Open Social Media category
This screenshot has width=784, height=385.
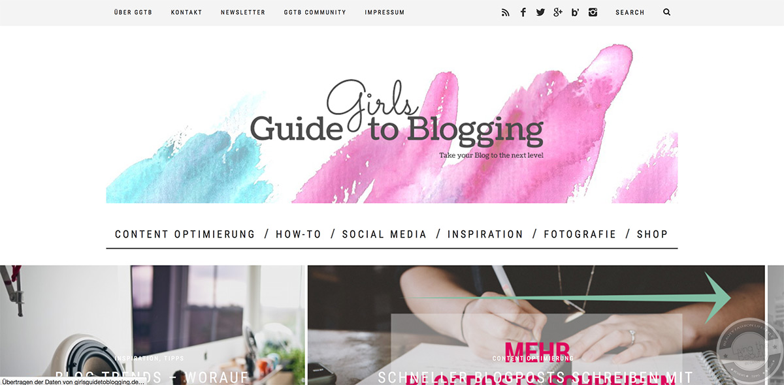tap(384, 234)
